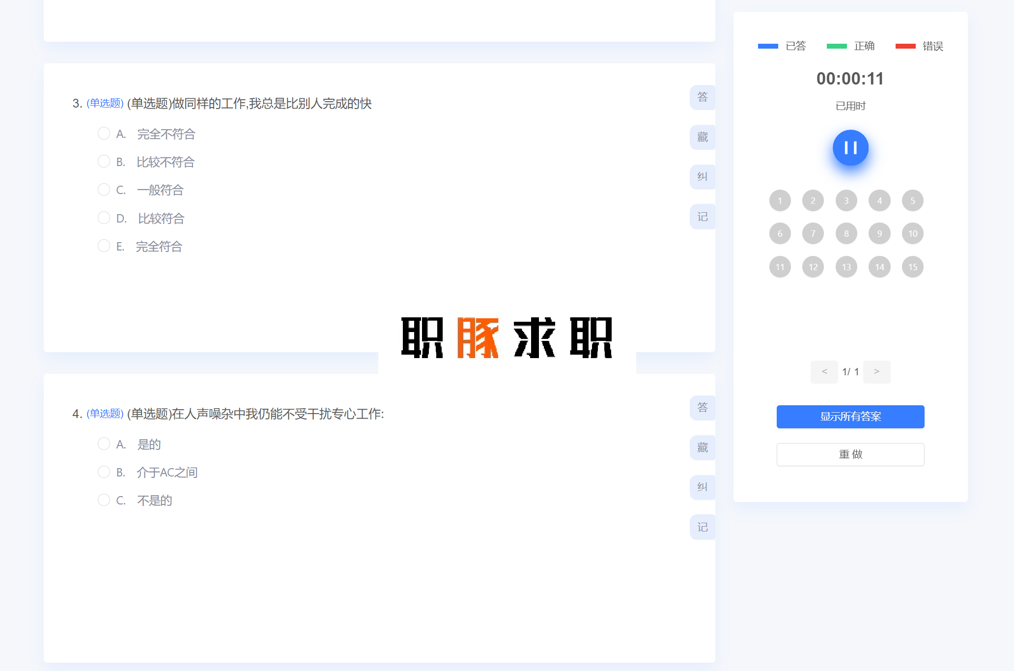The width and height of the screenshot is (1014, 671).
Task: Select option B 比较不符合 for question 3
Action: (104, 161)
